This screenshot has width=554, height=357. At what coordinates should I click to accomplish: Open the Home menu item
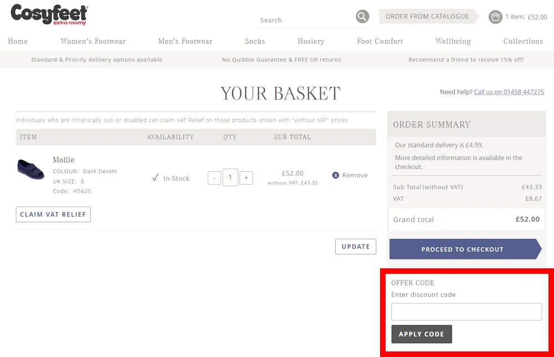coord(18,42)
